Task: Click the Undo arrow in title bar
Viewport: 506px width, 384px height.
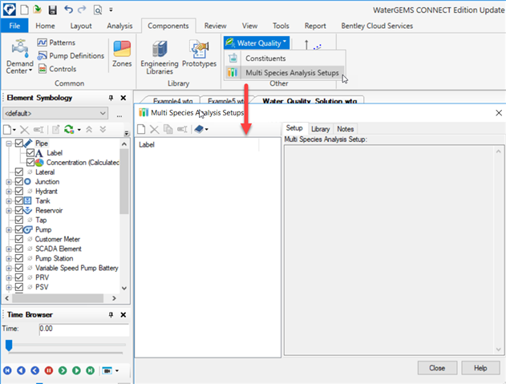Action: (69, 10)
